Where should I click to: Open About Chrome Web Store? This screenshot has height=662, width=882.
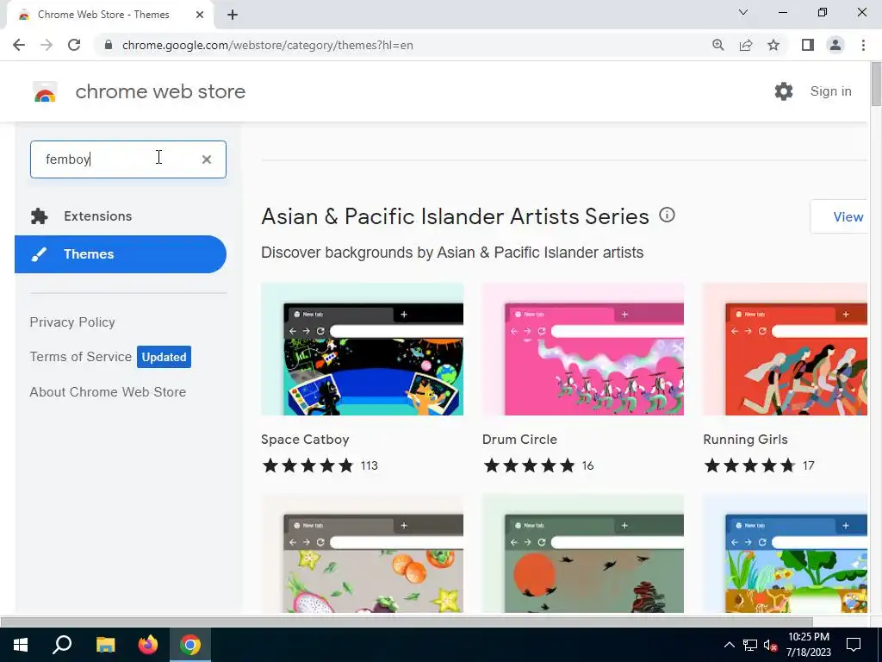pos(108,392)
